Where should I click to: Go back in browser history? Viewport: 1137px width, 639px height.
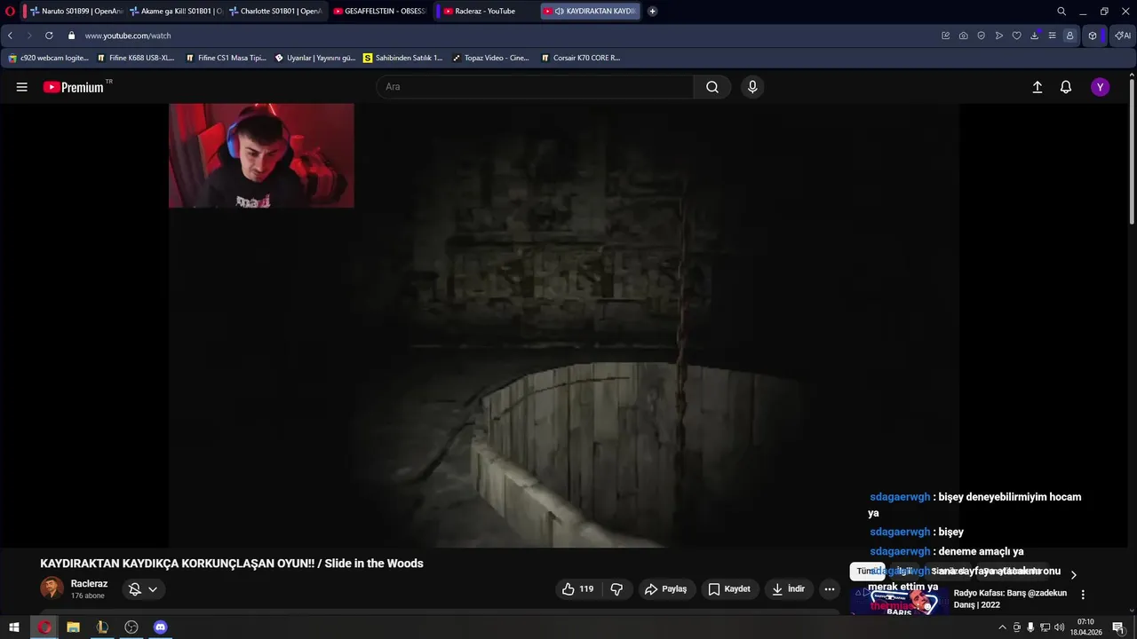click(x=11, y=35)
